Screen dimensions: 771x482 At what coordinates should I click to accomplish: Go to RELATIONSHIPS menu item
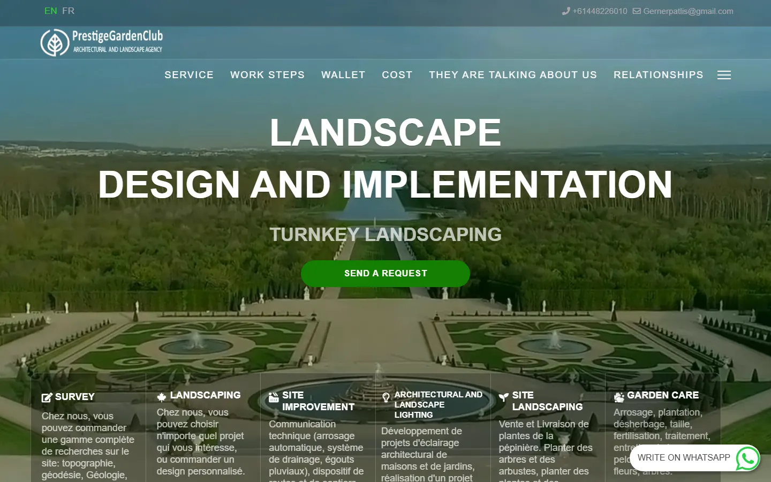pos(659,75)
